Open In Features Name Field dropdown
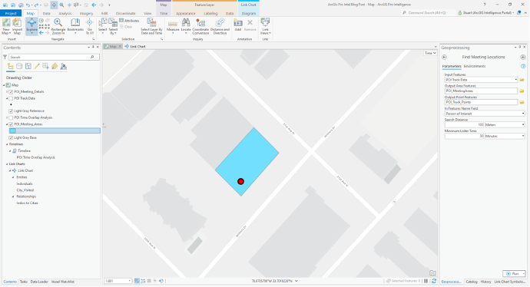 click(523, 114)
